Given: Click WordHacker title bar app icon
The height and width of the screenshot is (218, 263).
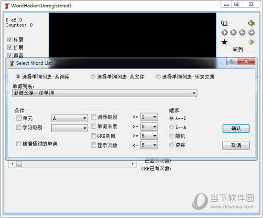Looking at the screenshot, I should pos(7,6).
